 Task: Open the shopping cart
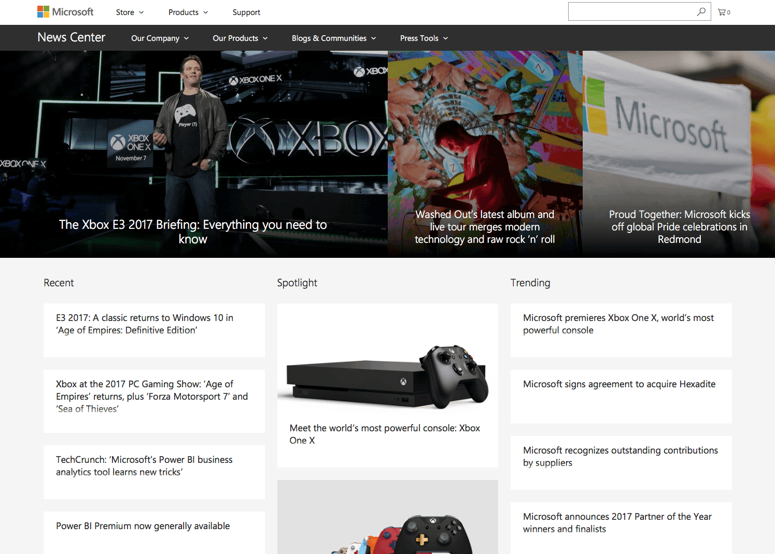tap(724, 12)
